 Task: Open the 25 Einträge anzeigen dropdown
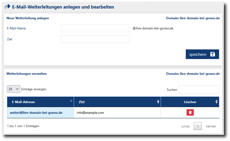(13, 89)
